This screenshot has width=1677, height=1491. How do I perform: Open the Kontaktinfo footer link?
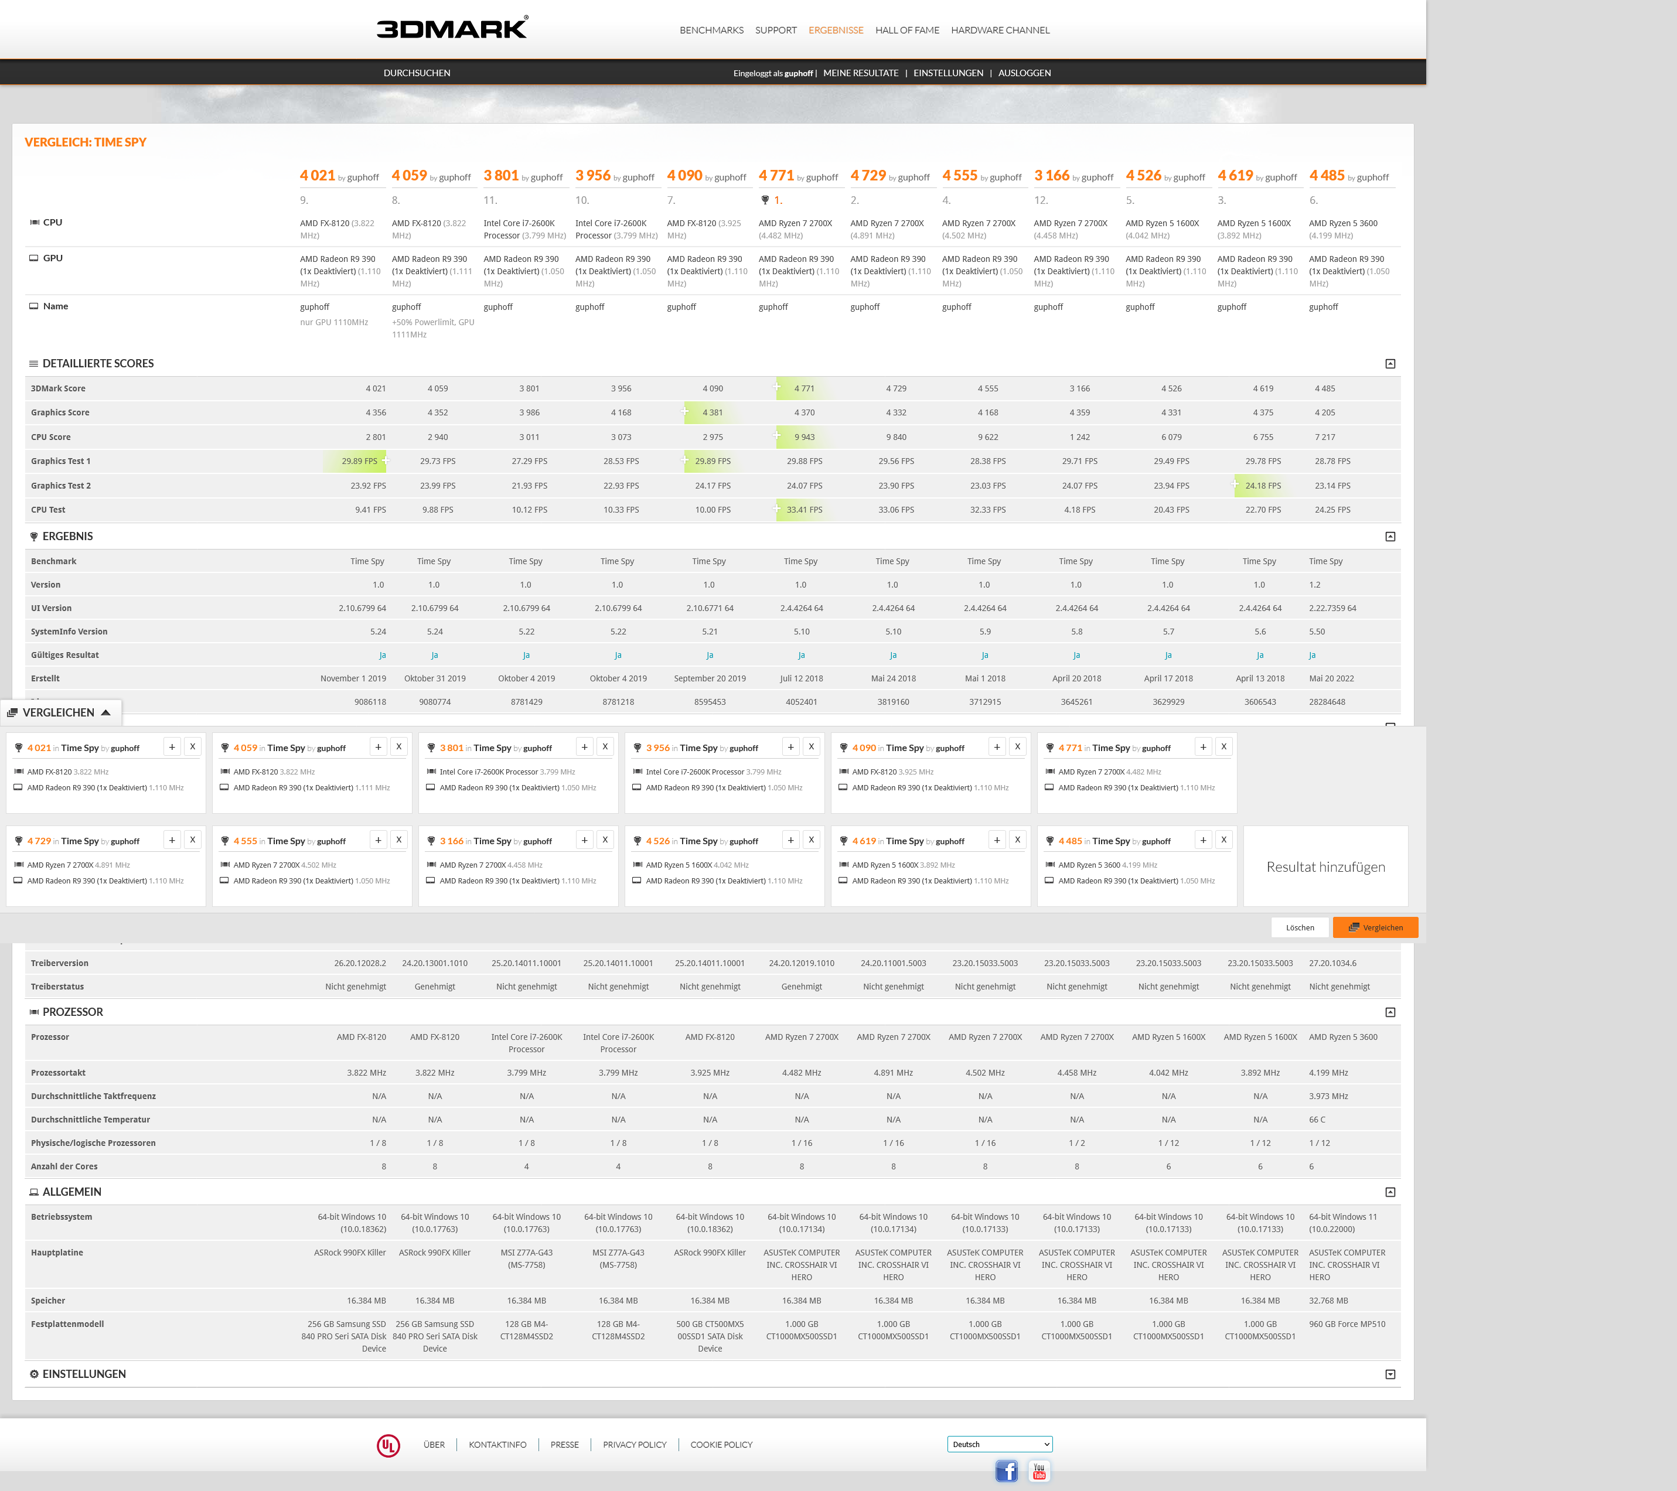coord(498,1445)
